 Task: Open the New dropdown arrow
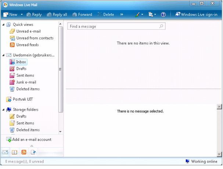(x=22, y=14)
